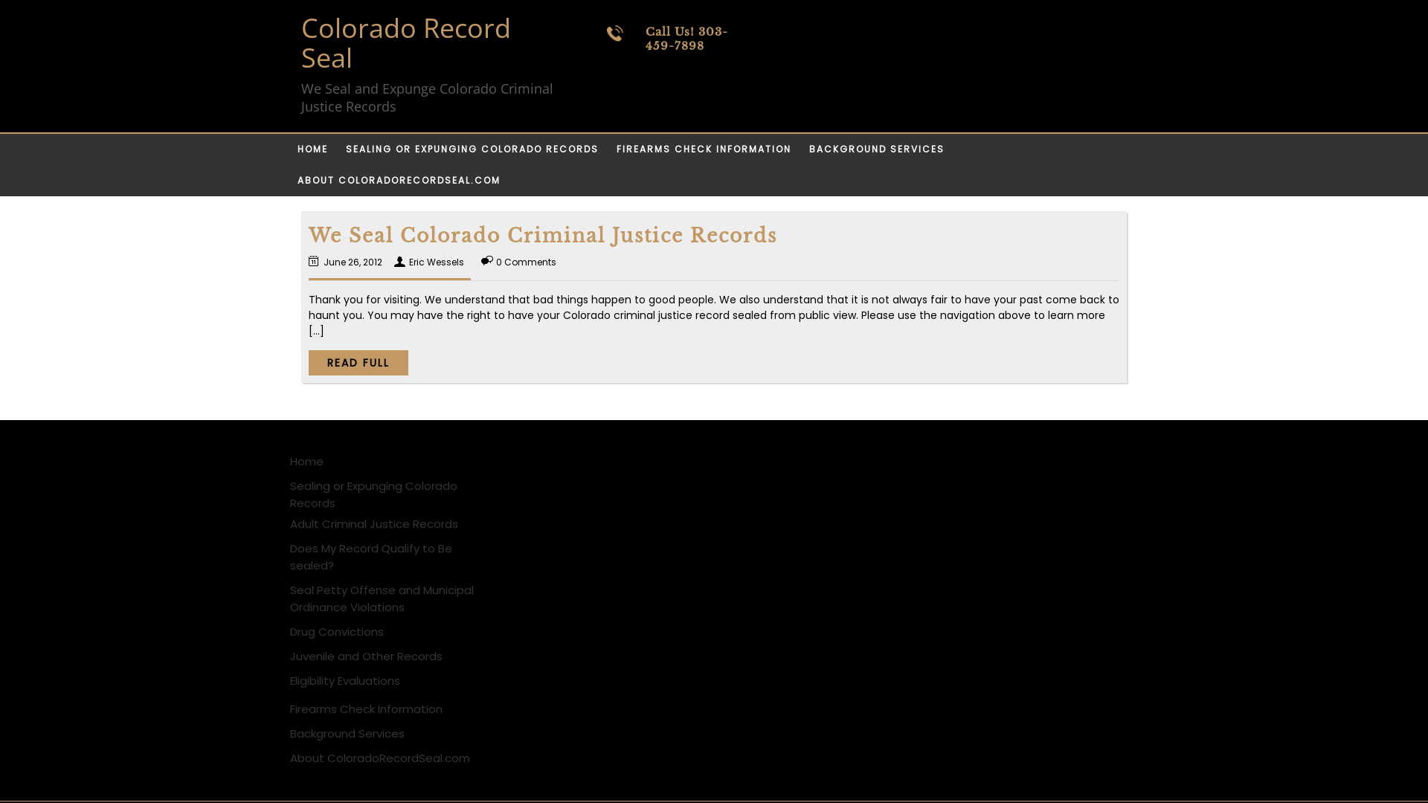Click the Eligibility Evaluations footer link

[344, 680]
